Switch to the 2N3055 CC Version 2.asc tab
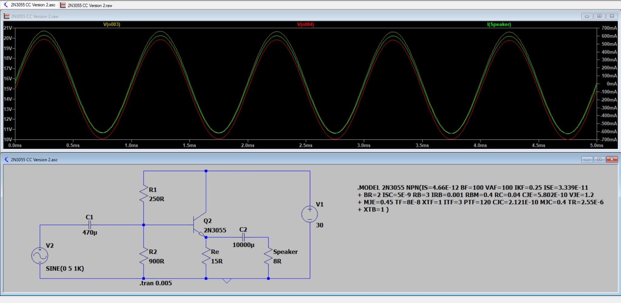The height and width of the screenshot is (303, 621). [29, 5]
